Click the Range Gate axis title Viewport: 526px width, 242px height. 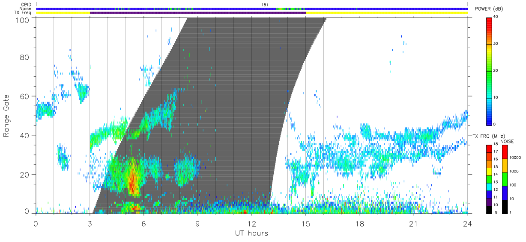pyautogui.click(x=7, y=116)
